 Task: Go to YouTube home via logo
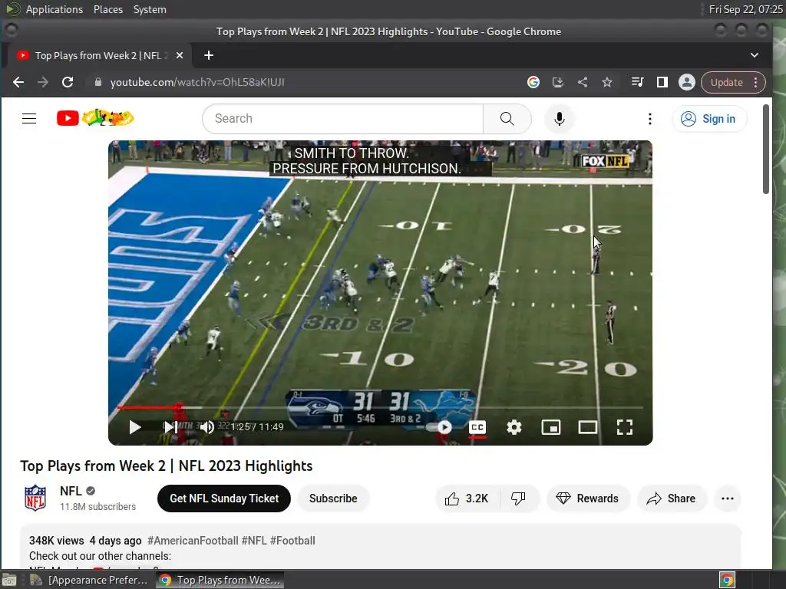[x=95, y=118]
